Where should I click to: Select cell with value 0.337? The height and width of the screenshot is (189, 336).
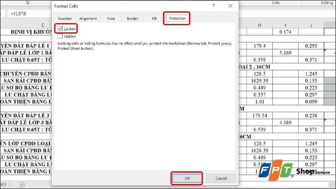click(x=260, y=95)
